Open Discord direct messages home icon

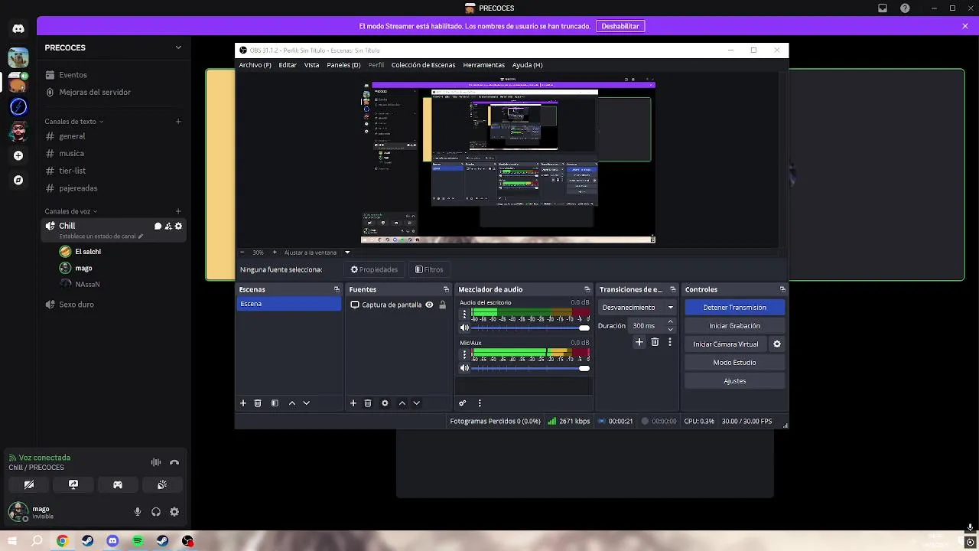pyautogui.click(x=18, y=29)
